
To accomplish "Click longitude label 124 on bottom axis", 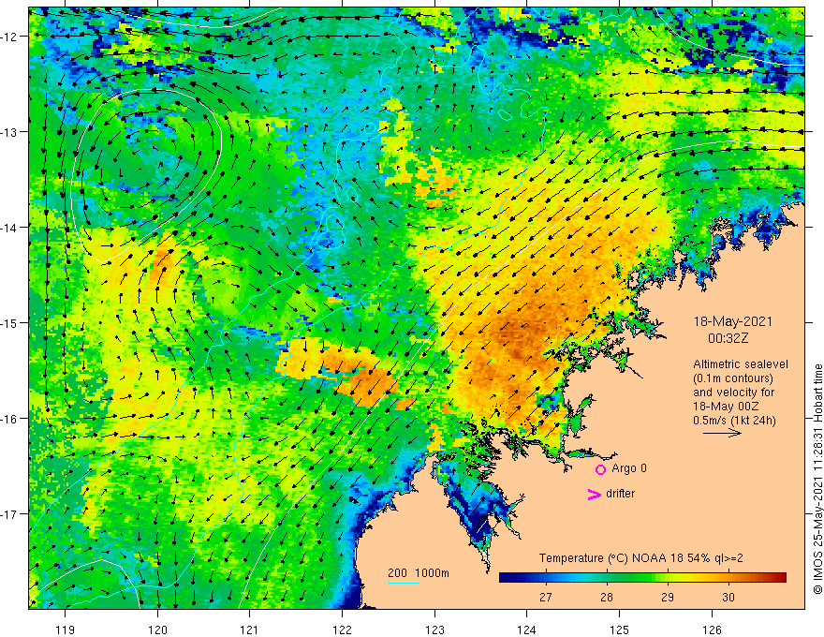I will click(x=527, y=630).
